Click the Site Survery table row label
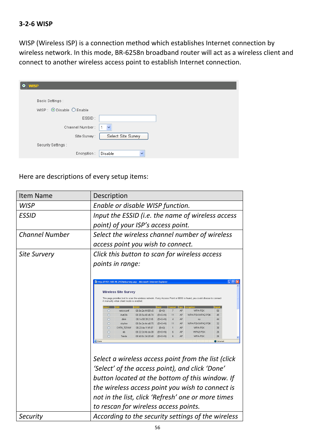315x446 pixels. pyautogui.click(x=37, y=254)
